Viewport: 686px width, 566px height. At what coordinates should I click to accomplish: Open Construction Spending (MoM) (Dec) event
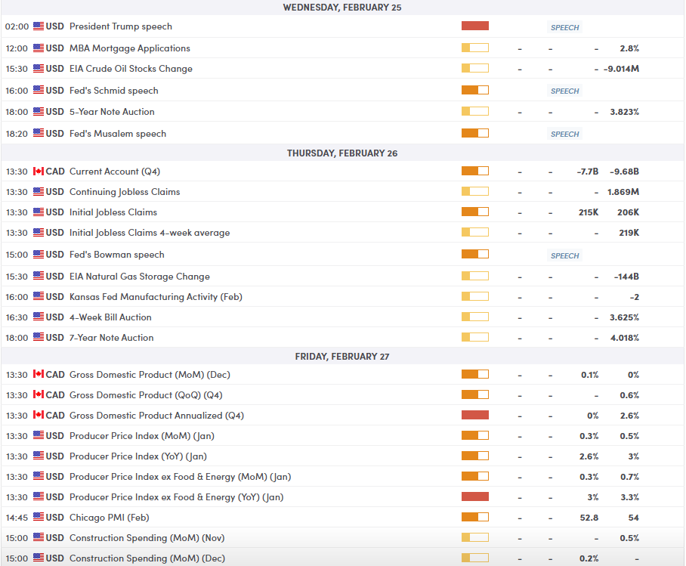coord(147,558)
